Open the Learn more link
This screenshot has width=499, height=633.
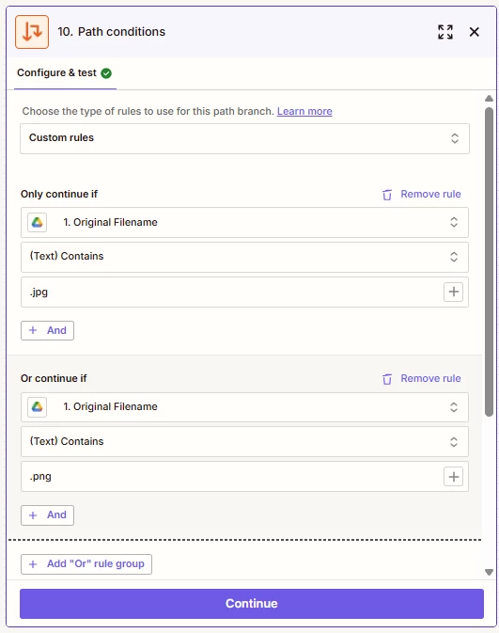click(x=304, y=111)
